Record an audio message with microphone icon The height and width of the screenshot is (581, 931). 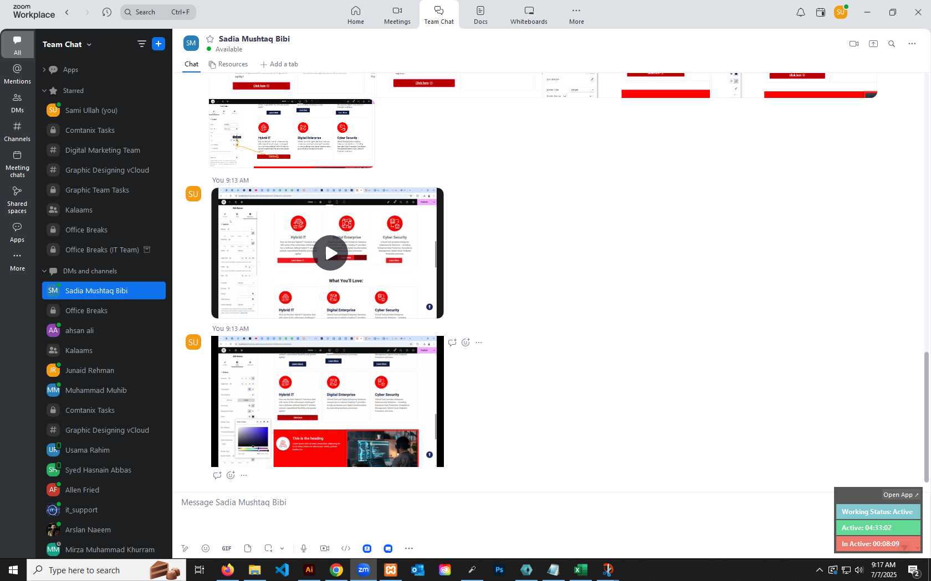pyautogui.click(x=304, y=548)
